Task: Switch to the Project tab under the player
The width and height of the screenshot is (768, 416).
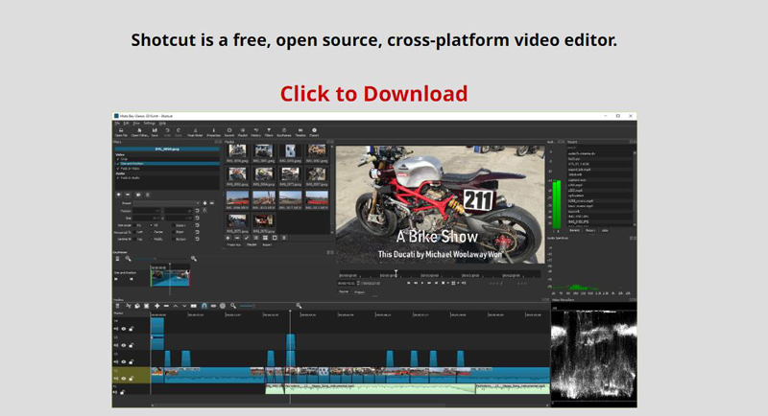Action: click(359, 291)
